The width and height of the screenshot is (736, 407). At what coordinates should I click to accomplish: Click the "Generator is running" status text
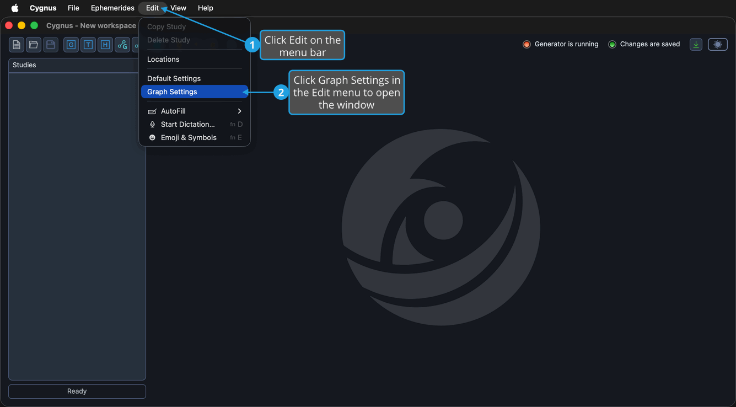click(x=566, y=44)
